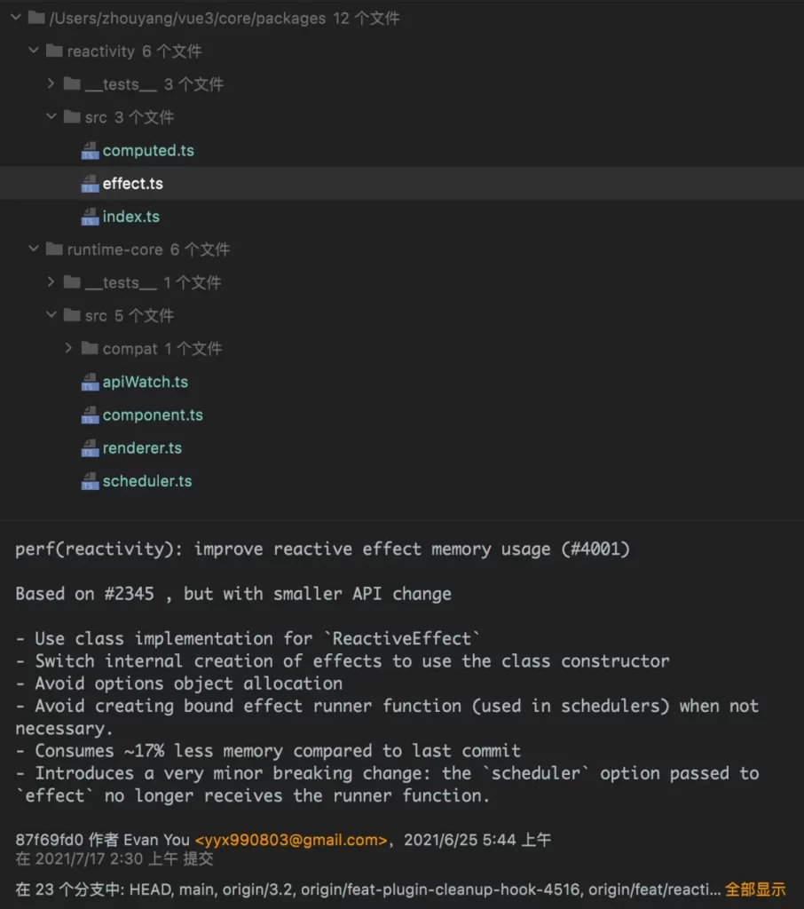Collapse the reactivity src folder chevron

tap(51, 116)
